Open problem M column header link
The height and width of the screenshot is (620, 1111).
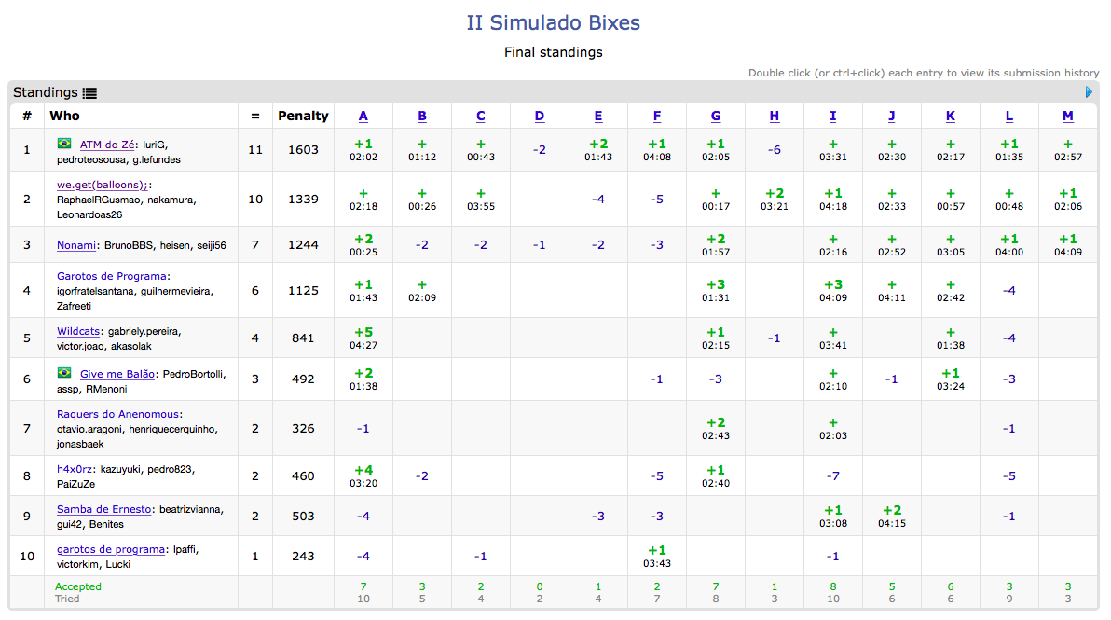click(1068, 117)
